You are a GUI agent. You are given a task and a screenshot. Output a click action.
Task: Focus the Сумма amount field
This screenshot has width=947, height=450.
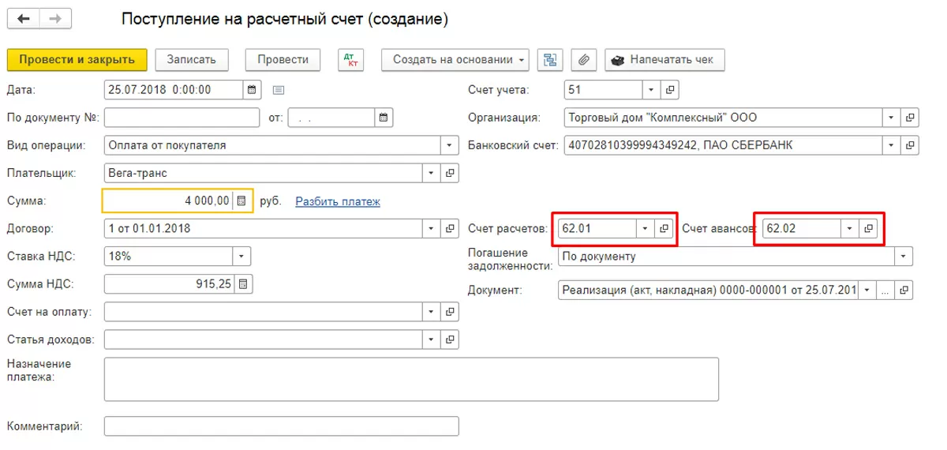coord(168,201)
